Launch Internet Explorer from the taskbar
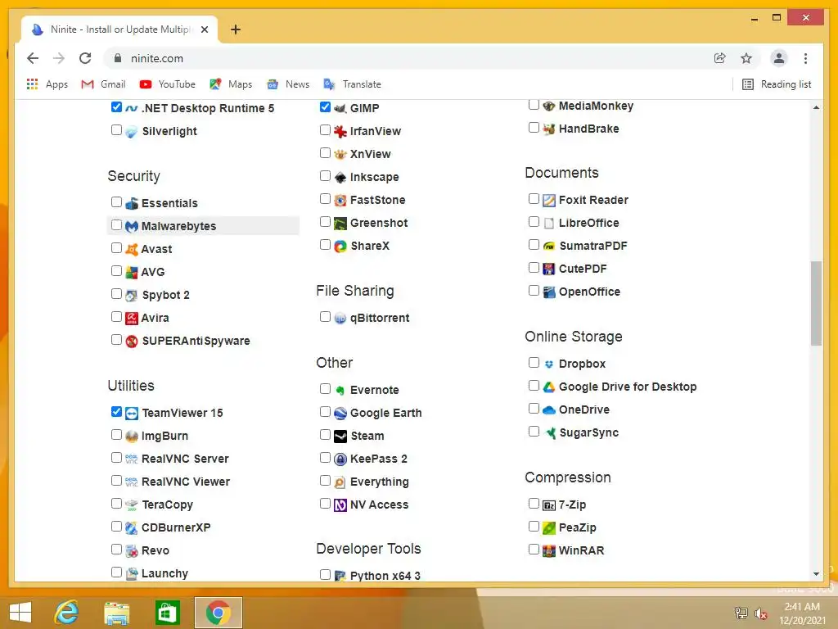 (x=66, y=613)
